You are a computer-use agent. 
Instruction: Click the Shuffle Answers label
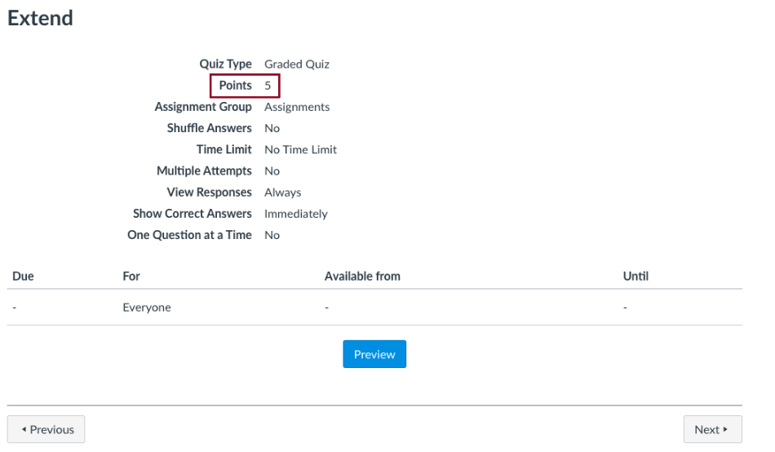(209, 128)
